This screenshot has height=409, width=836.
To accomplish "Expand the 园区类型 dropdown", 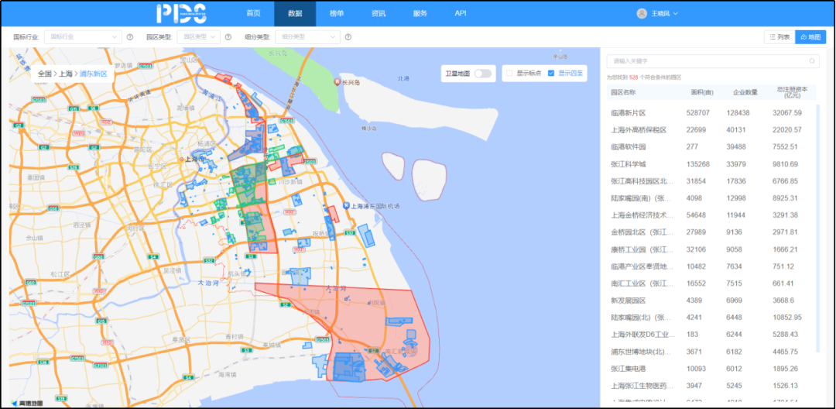I will (x=198, y=36).
